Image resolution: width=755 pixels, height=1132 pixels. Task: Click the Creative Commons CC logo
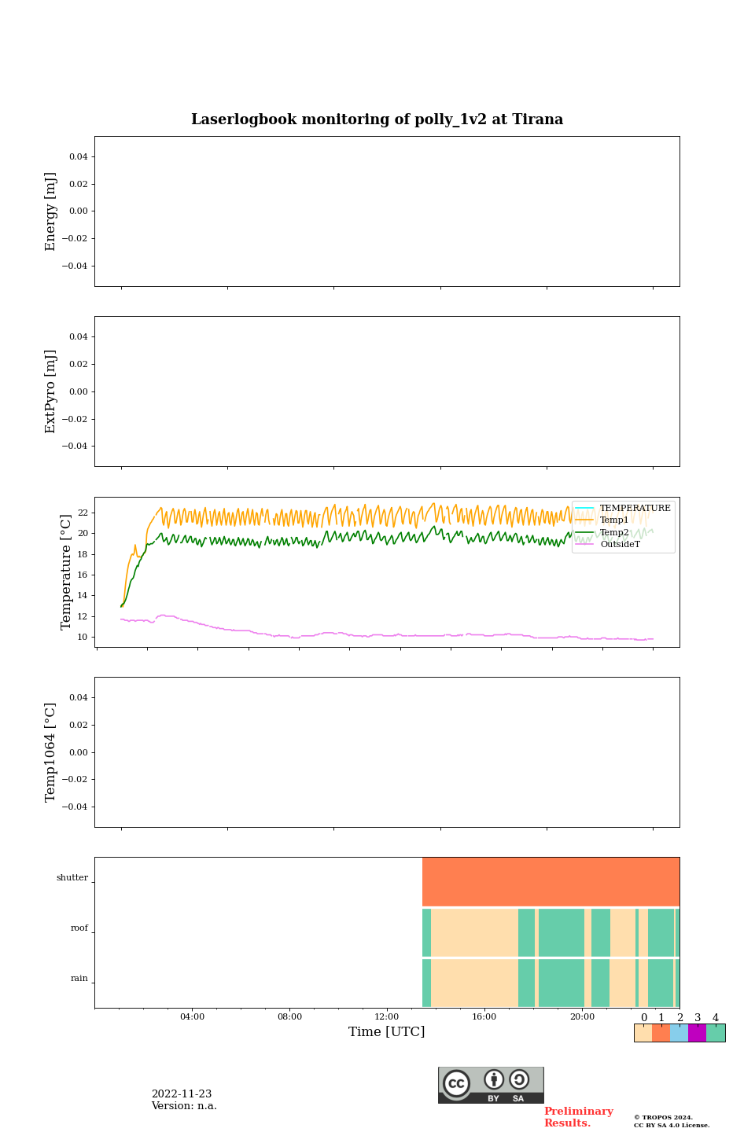(456, 1083)
